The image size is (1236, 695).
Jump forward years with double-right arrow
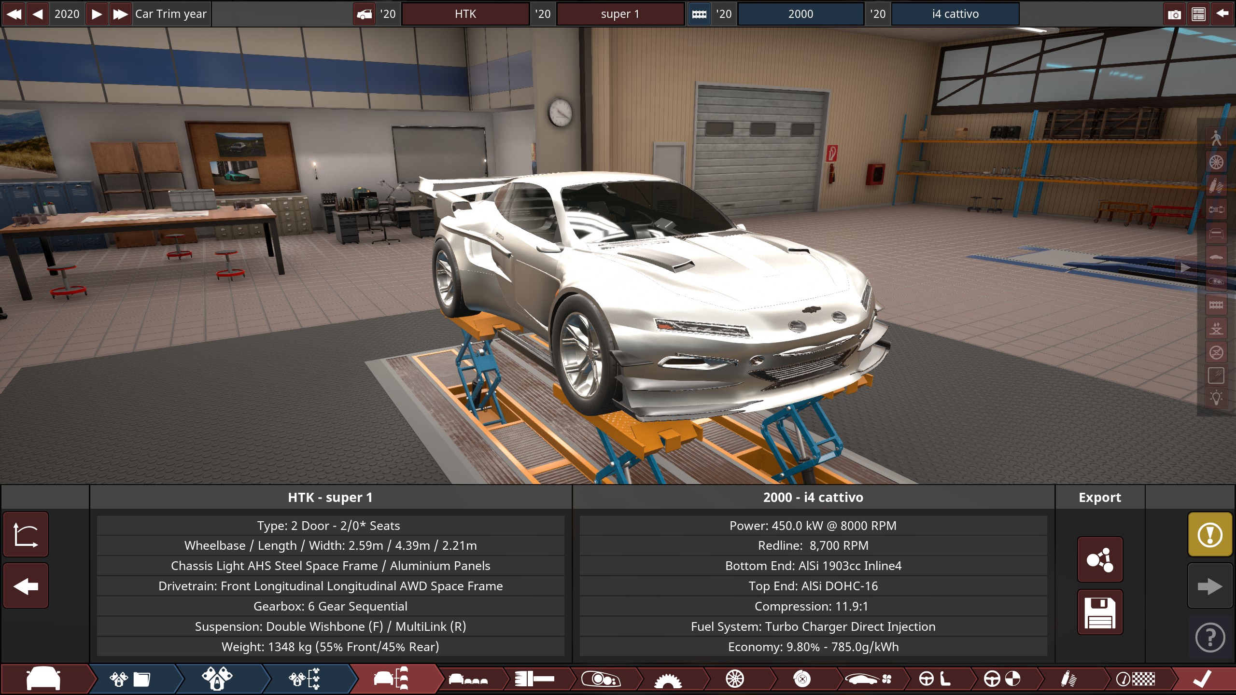120,14
